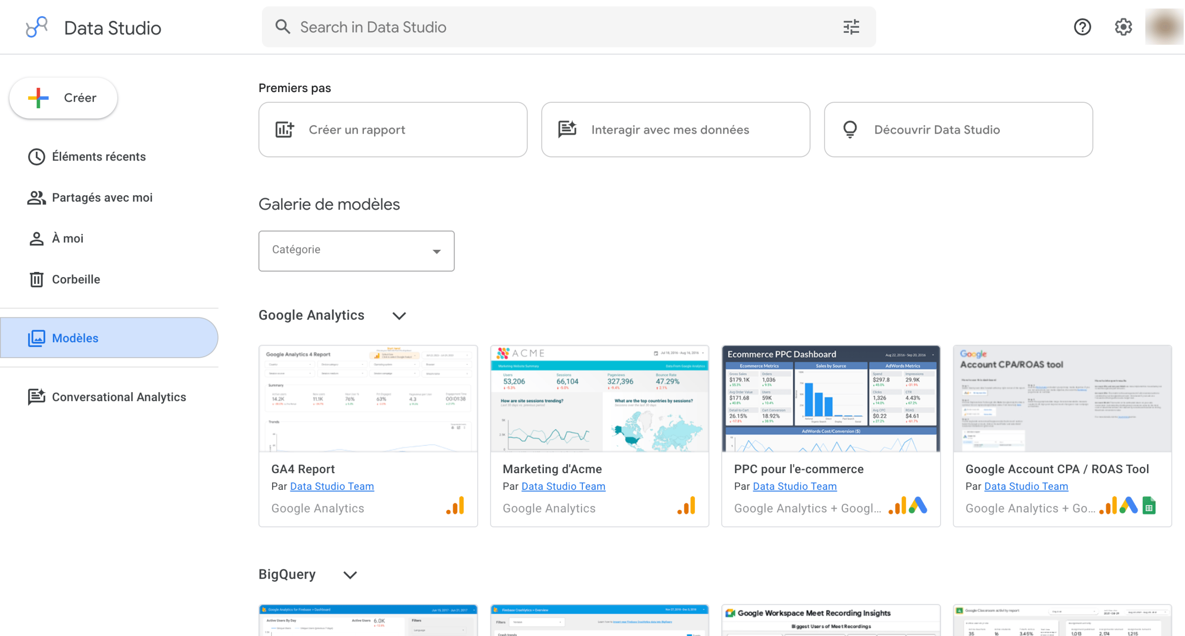This screenshot has width=1185, height=636.
Task: Go to À moi in the sidebar
Action: click(x=109, y=239)
